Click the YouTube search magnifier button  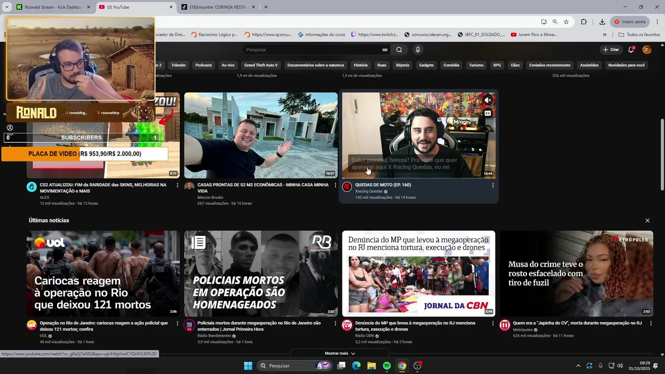click(399, 50)
